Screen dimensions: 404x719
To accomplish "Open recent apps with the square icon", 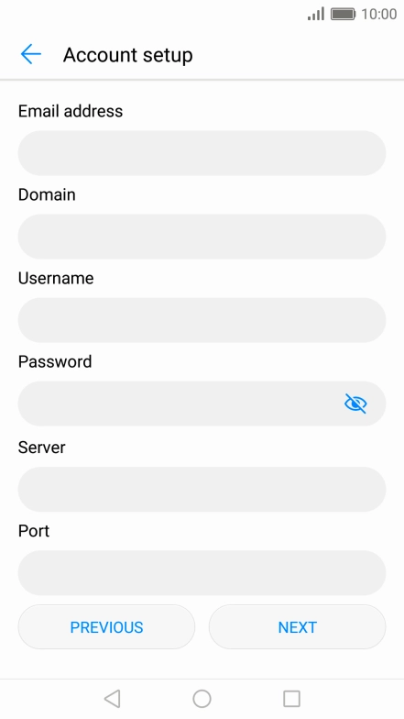I will click(x=291, y=699).
